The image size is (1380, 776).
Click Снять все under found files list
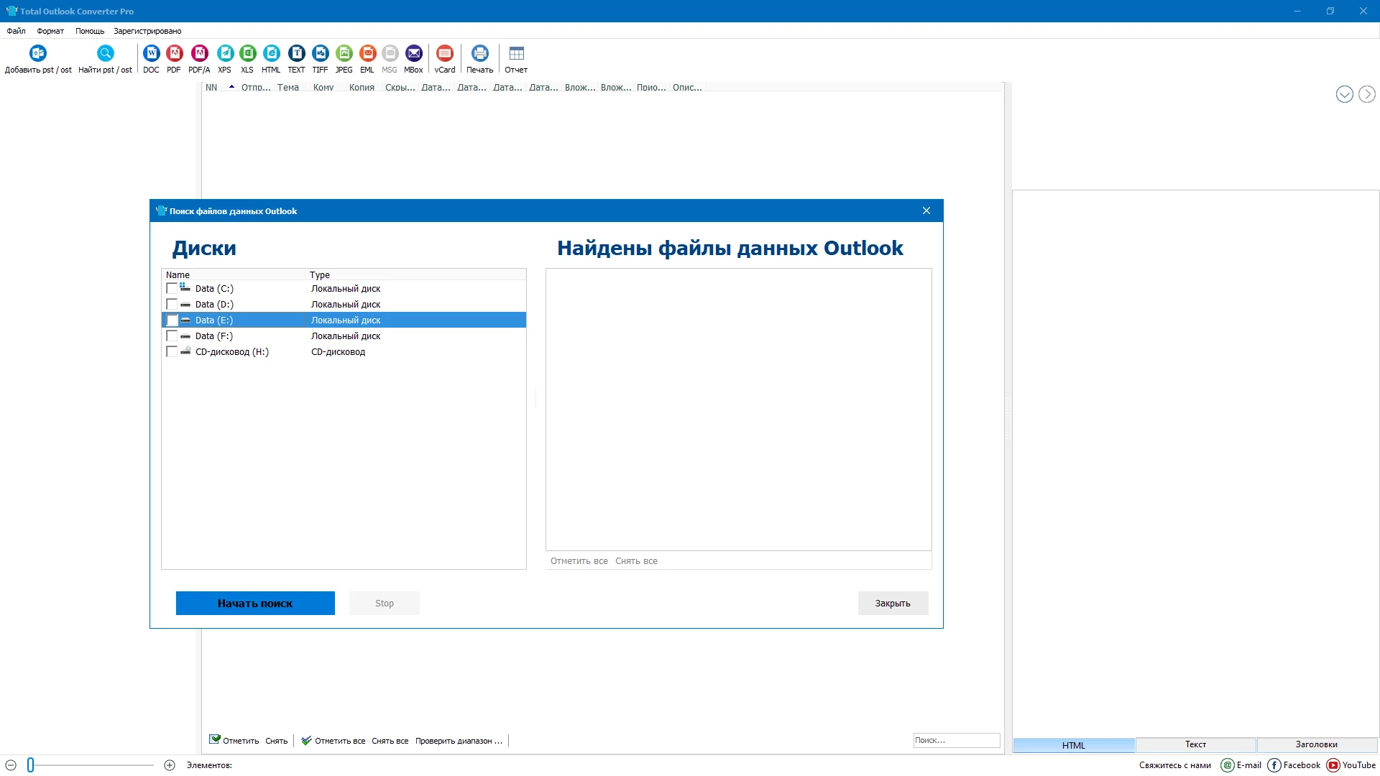636,561
